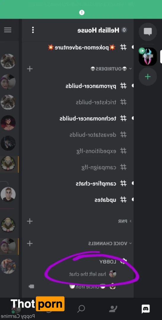Tap the exclamation icon in green banner
Viewport: 162px width, 320px height.
pos(82,13)
